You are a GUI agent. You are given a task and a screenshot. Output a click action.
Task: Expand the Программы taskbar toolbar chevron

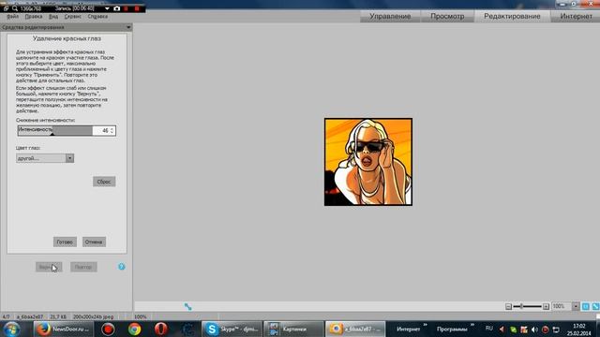pyautogui.click(x=472, y=325)
